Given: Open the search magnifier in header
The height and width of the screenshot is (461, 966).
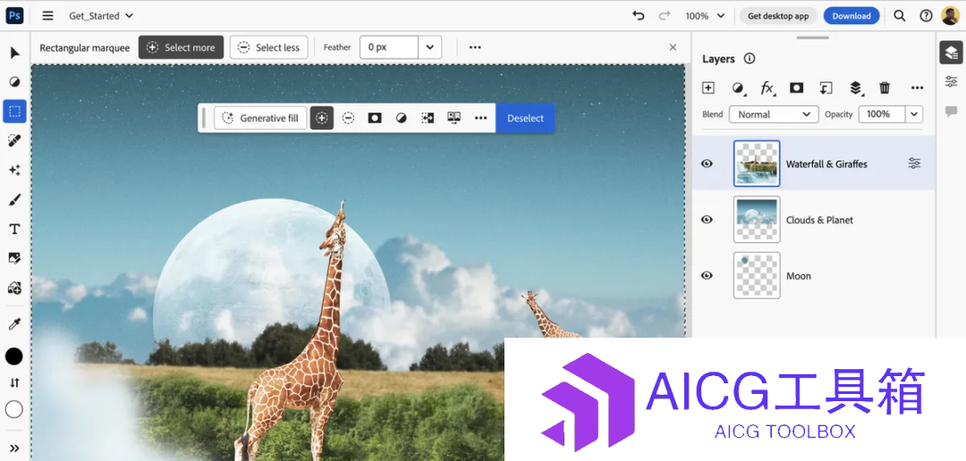Looking at the screenshot, I should tap(900, 16).
